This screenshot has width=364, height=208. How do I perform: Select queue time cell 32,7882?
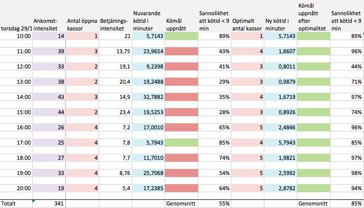click(x=148, y=97)
